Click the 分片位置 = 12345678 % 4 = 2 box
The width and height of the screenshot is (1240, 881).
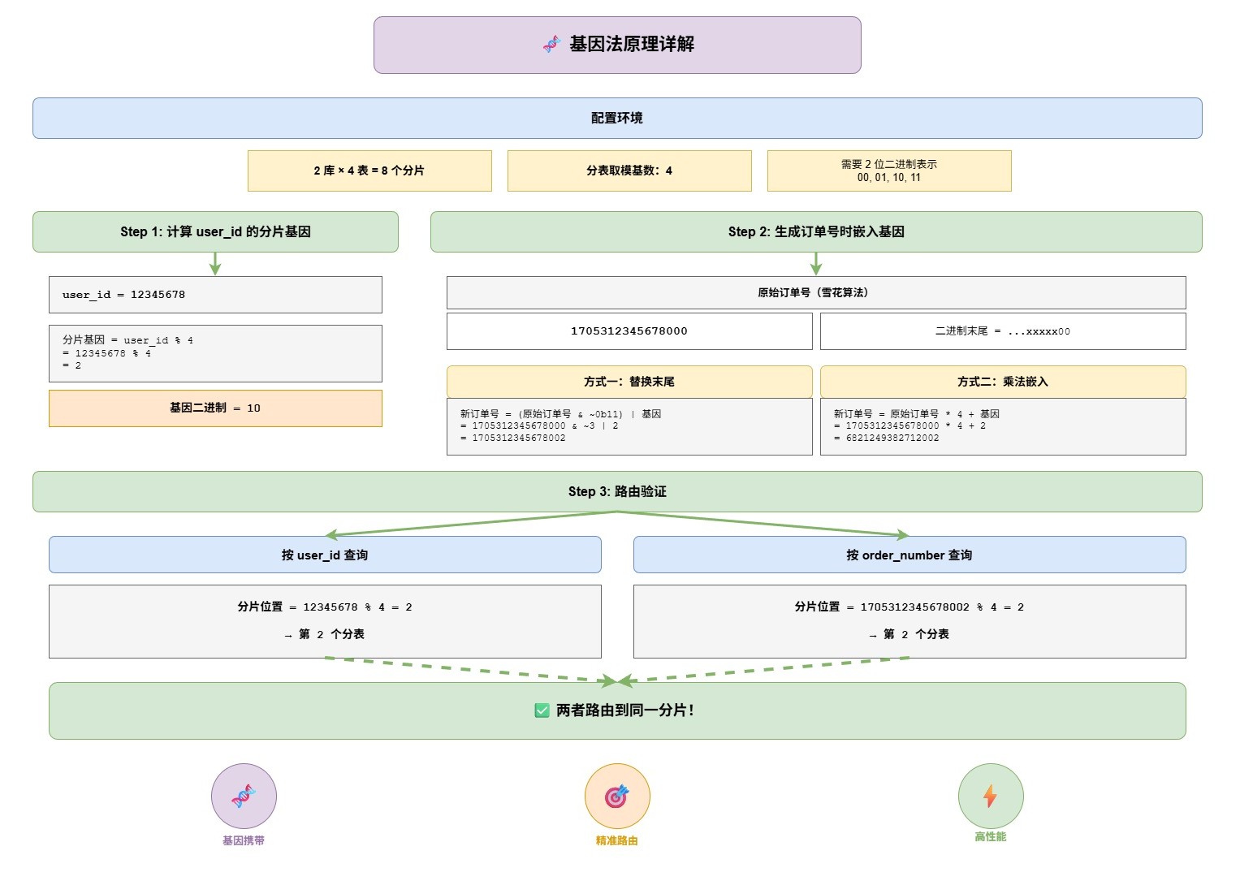point(325,621)
